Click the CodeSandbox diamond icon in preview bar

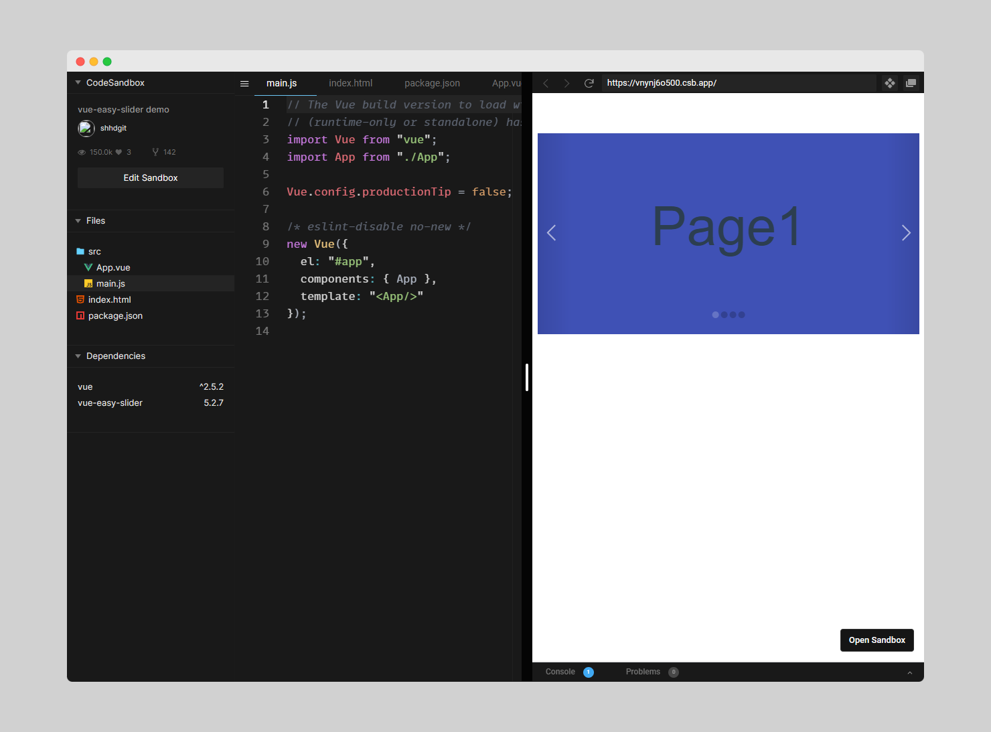pyautogui.click(x=890, y=83)
